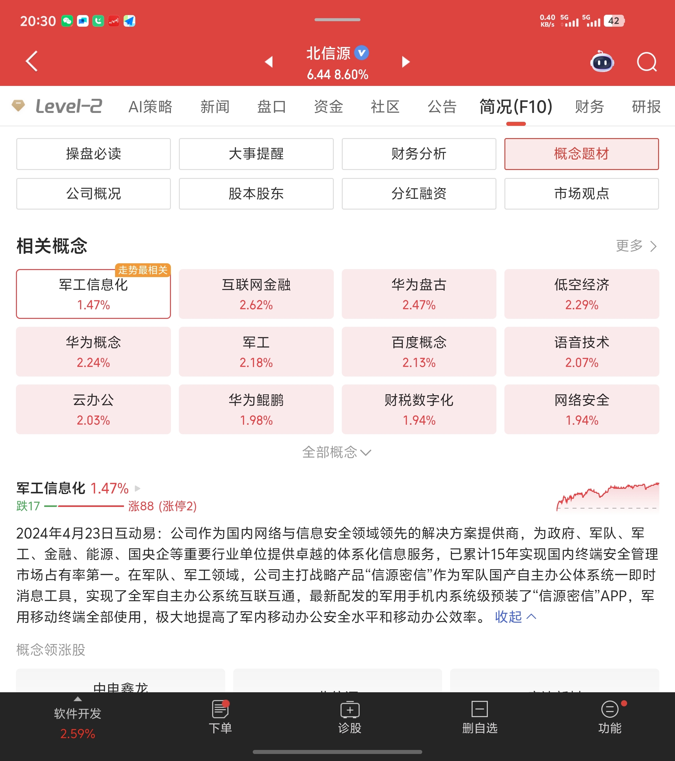The height and width of the screenshot is (761, 675).
Task: Open the 市场观点 section
Action: (581, 194)
